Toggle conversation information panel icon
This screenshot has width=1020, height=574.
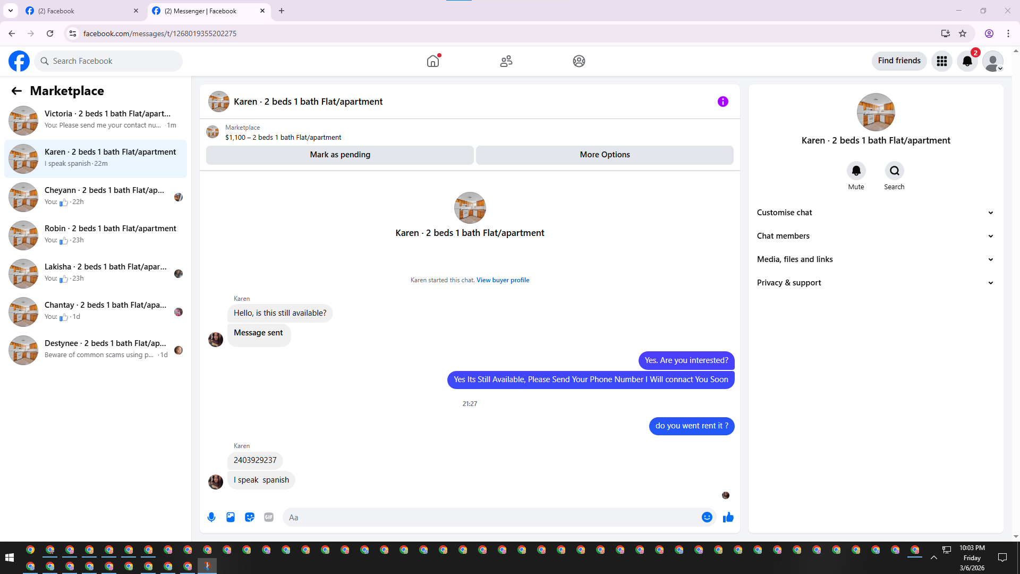coord(722,102)
